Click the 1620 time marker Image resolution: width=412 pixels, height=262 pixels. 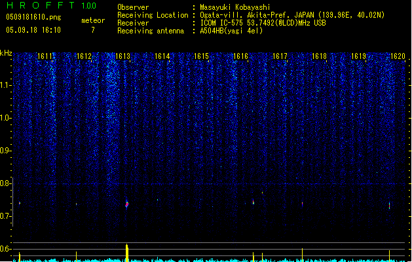tap(398, 56)
